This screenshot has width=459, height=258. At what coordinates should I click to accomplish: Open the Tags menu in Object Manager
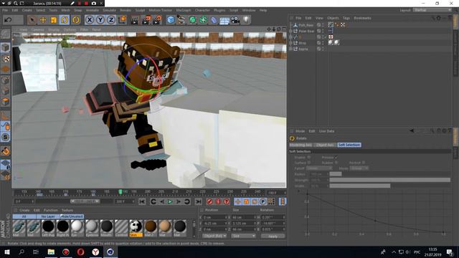pos(346,18)
